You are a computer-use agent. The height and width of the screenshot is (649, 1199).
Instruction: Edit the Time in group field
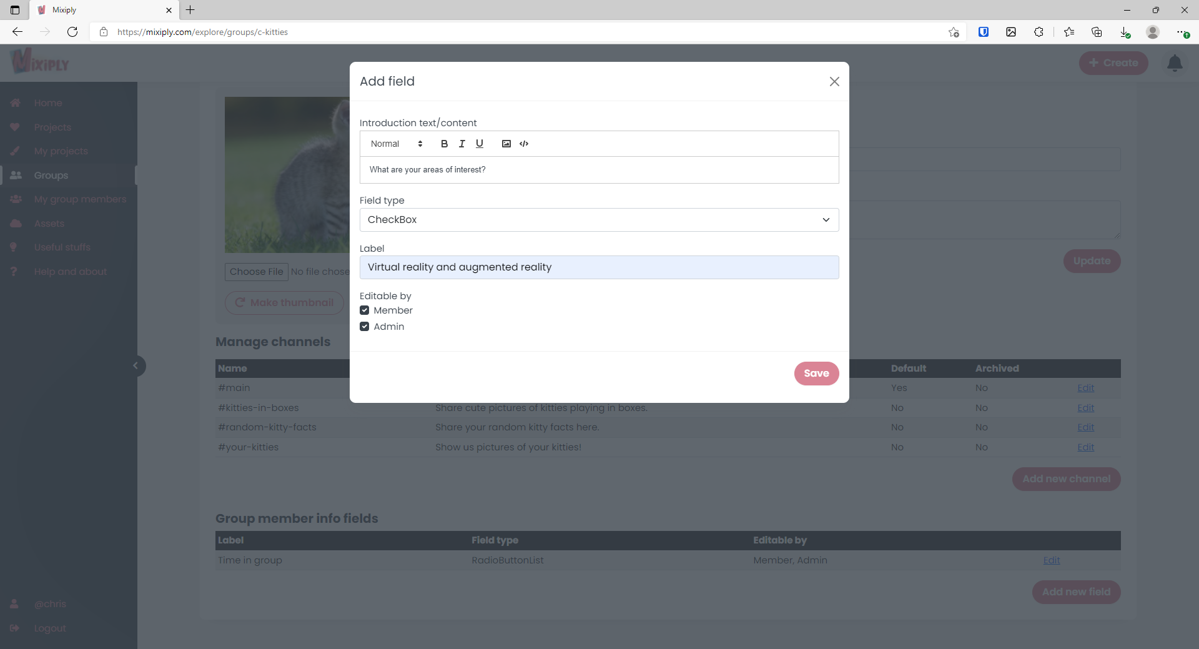tap(1052, 560)
